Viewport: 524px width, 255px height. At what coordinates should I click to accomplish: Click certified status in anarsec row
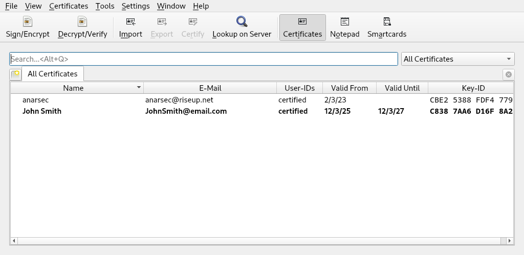292,100
